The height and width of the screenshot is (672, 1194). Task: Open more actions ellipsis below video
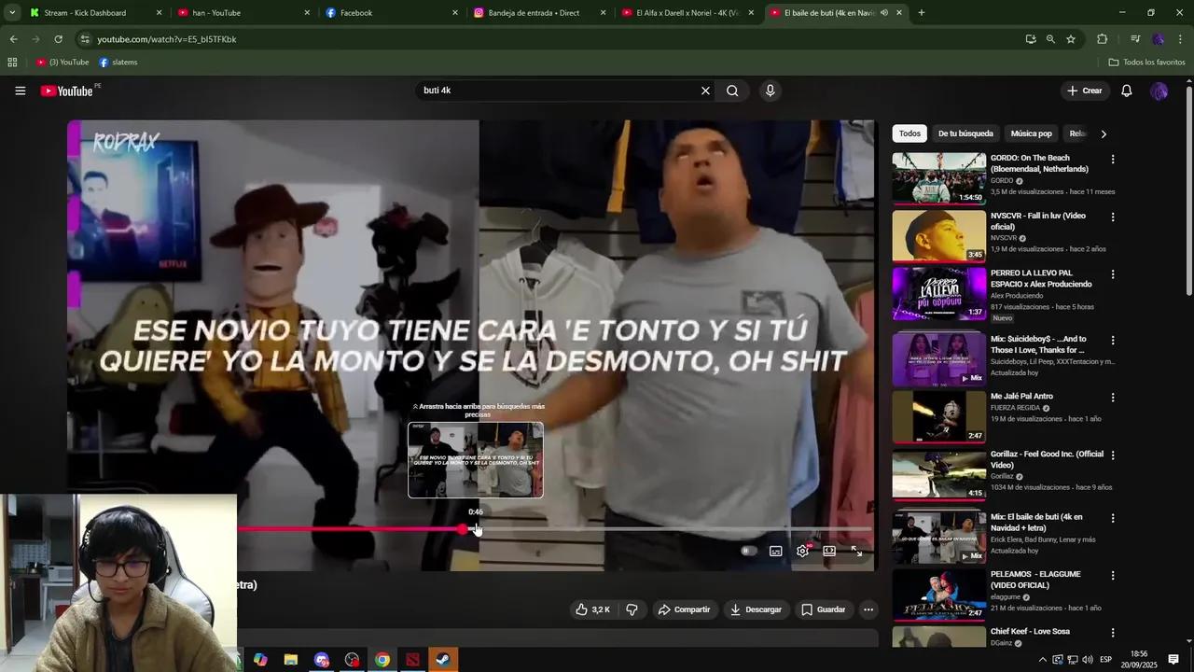pyautogui.click(x=868, y=609)
